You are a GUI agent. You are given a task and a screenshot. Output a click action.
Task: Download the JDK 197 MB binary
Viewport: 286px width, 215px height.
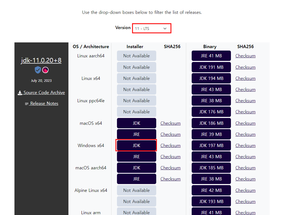211,145
